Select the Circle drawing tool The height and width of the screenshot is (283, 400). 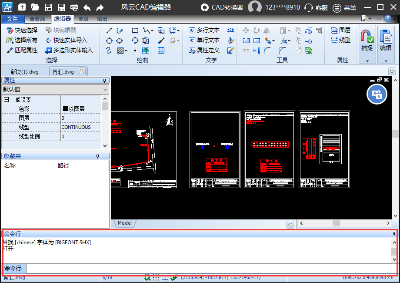[109, 40]
